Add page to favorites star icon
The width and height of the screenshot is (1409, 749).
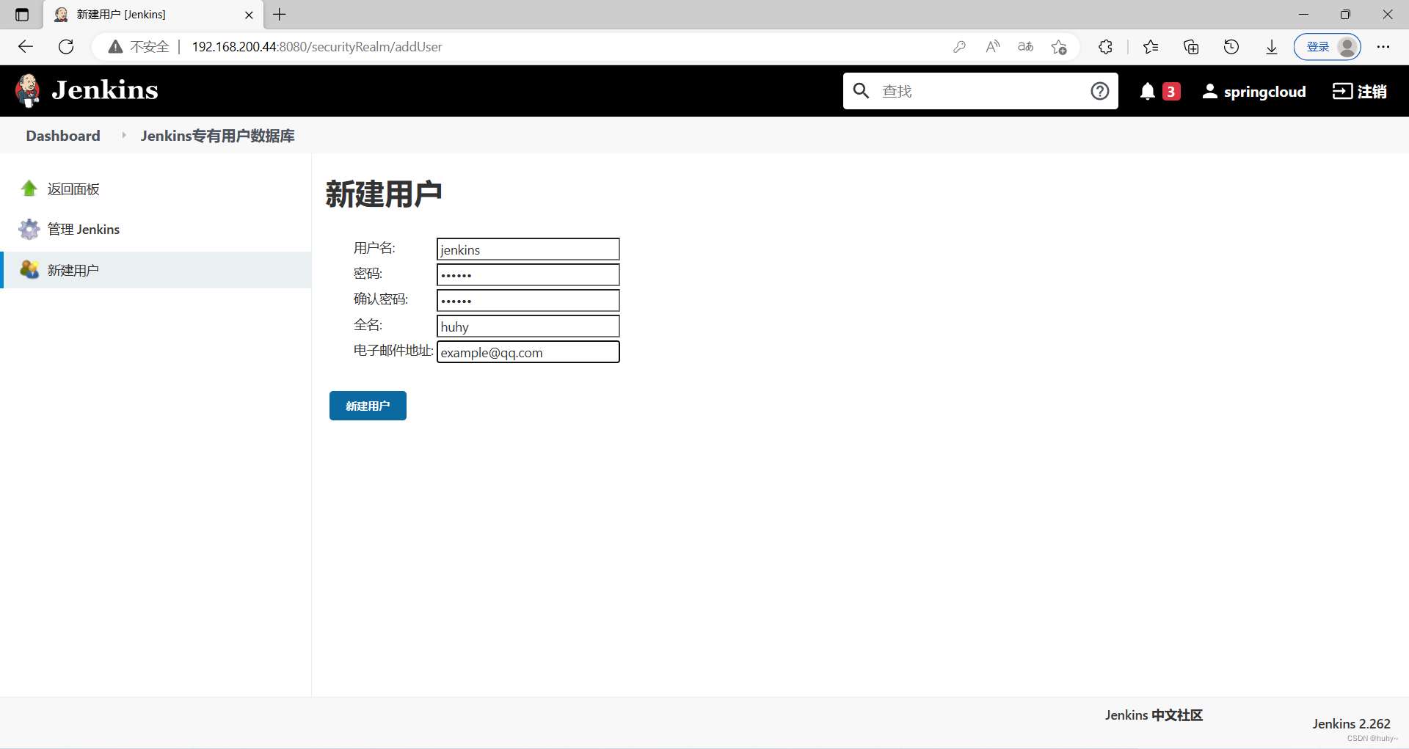[1058, 47]
